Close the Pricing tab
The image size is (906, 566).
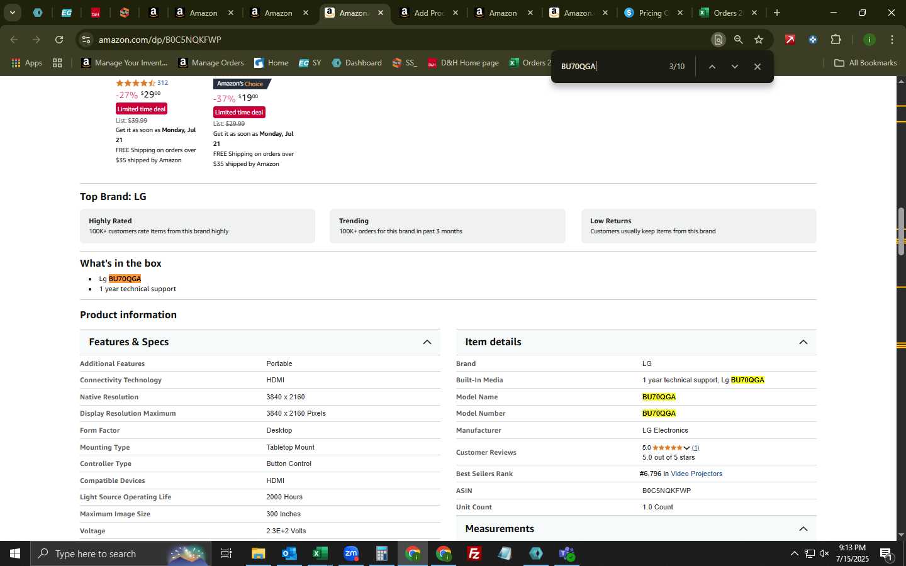coord(680,13)
